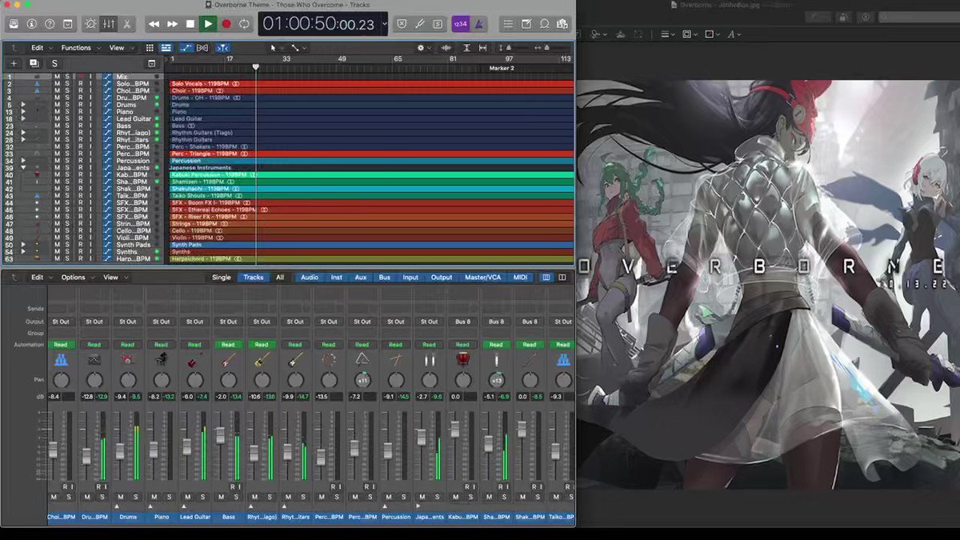960x540 pixels.
Task: Open the Note Pad icon
Action: 526,24
